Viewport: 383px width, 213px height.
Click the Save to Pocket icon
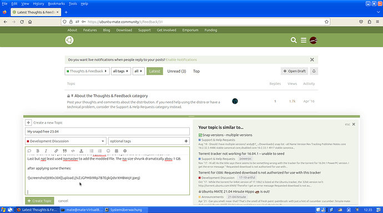pos(361,22)
